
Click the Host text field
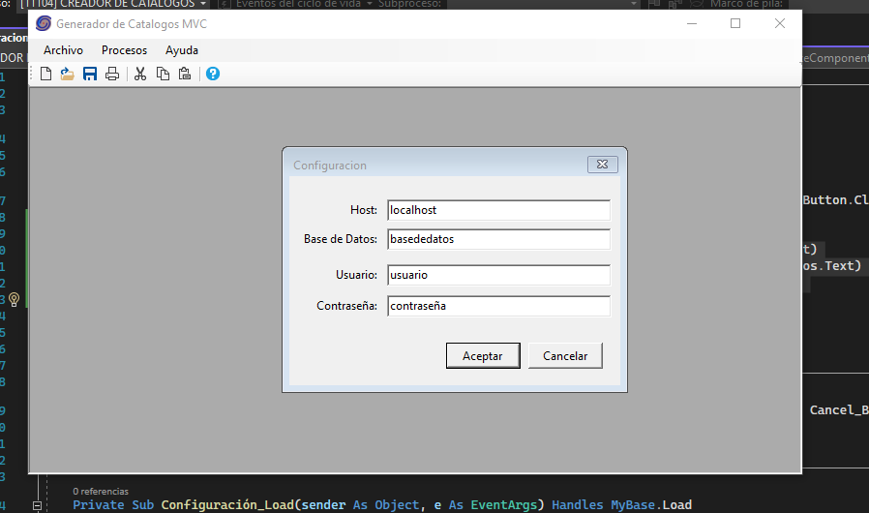pyautogui.click(x=498, y=210)
